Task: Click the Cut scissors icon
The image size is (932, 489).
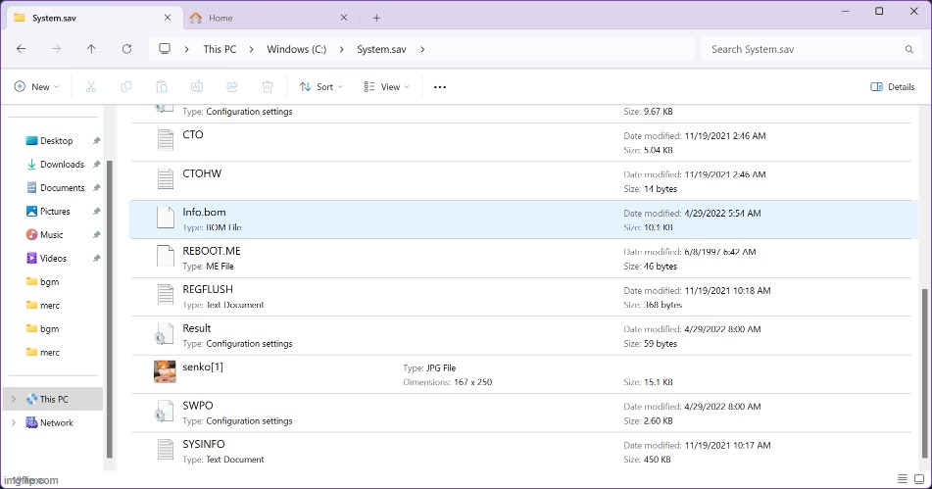Action: [90, 87]
